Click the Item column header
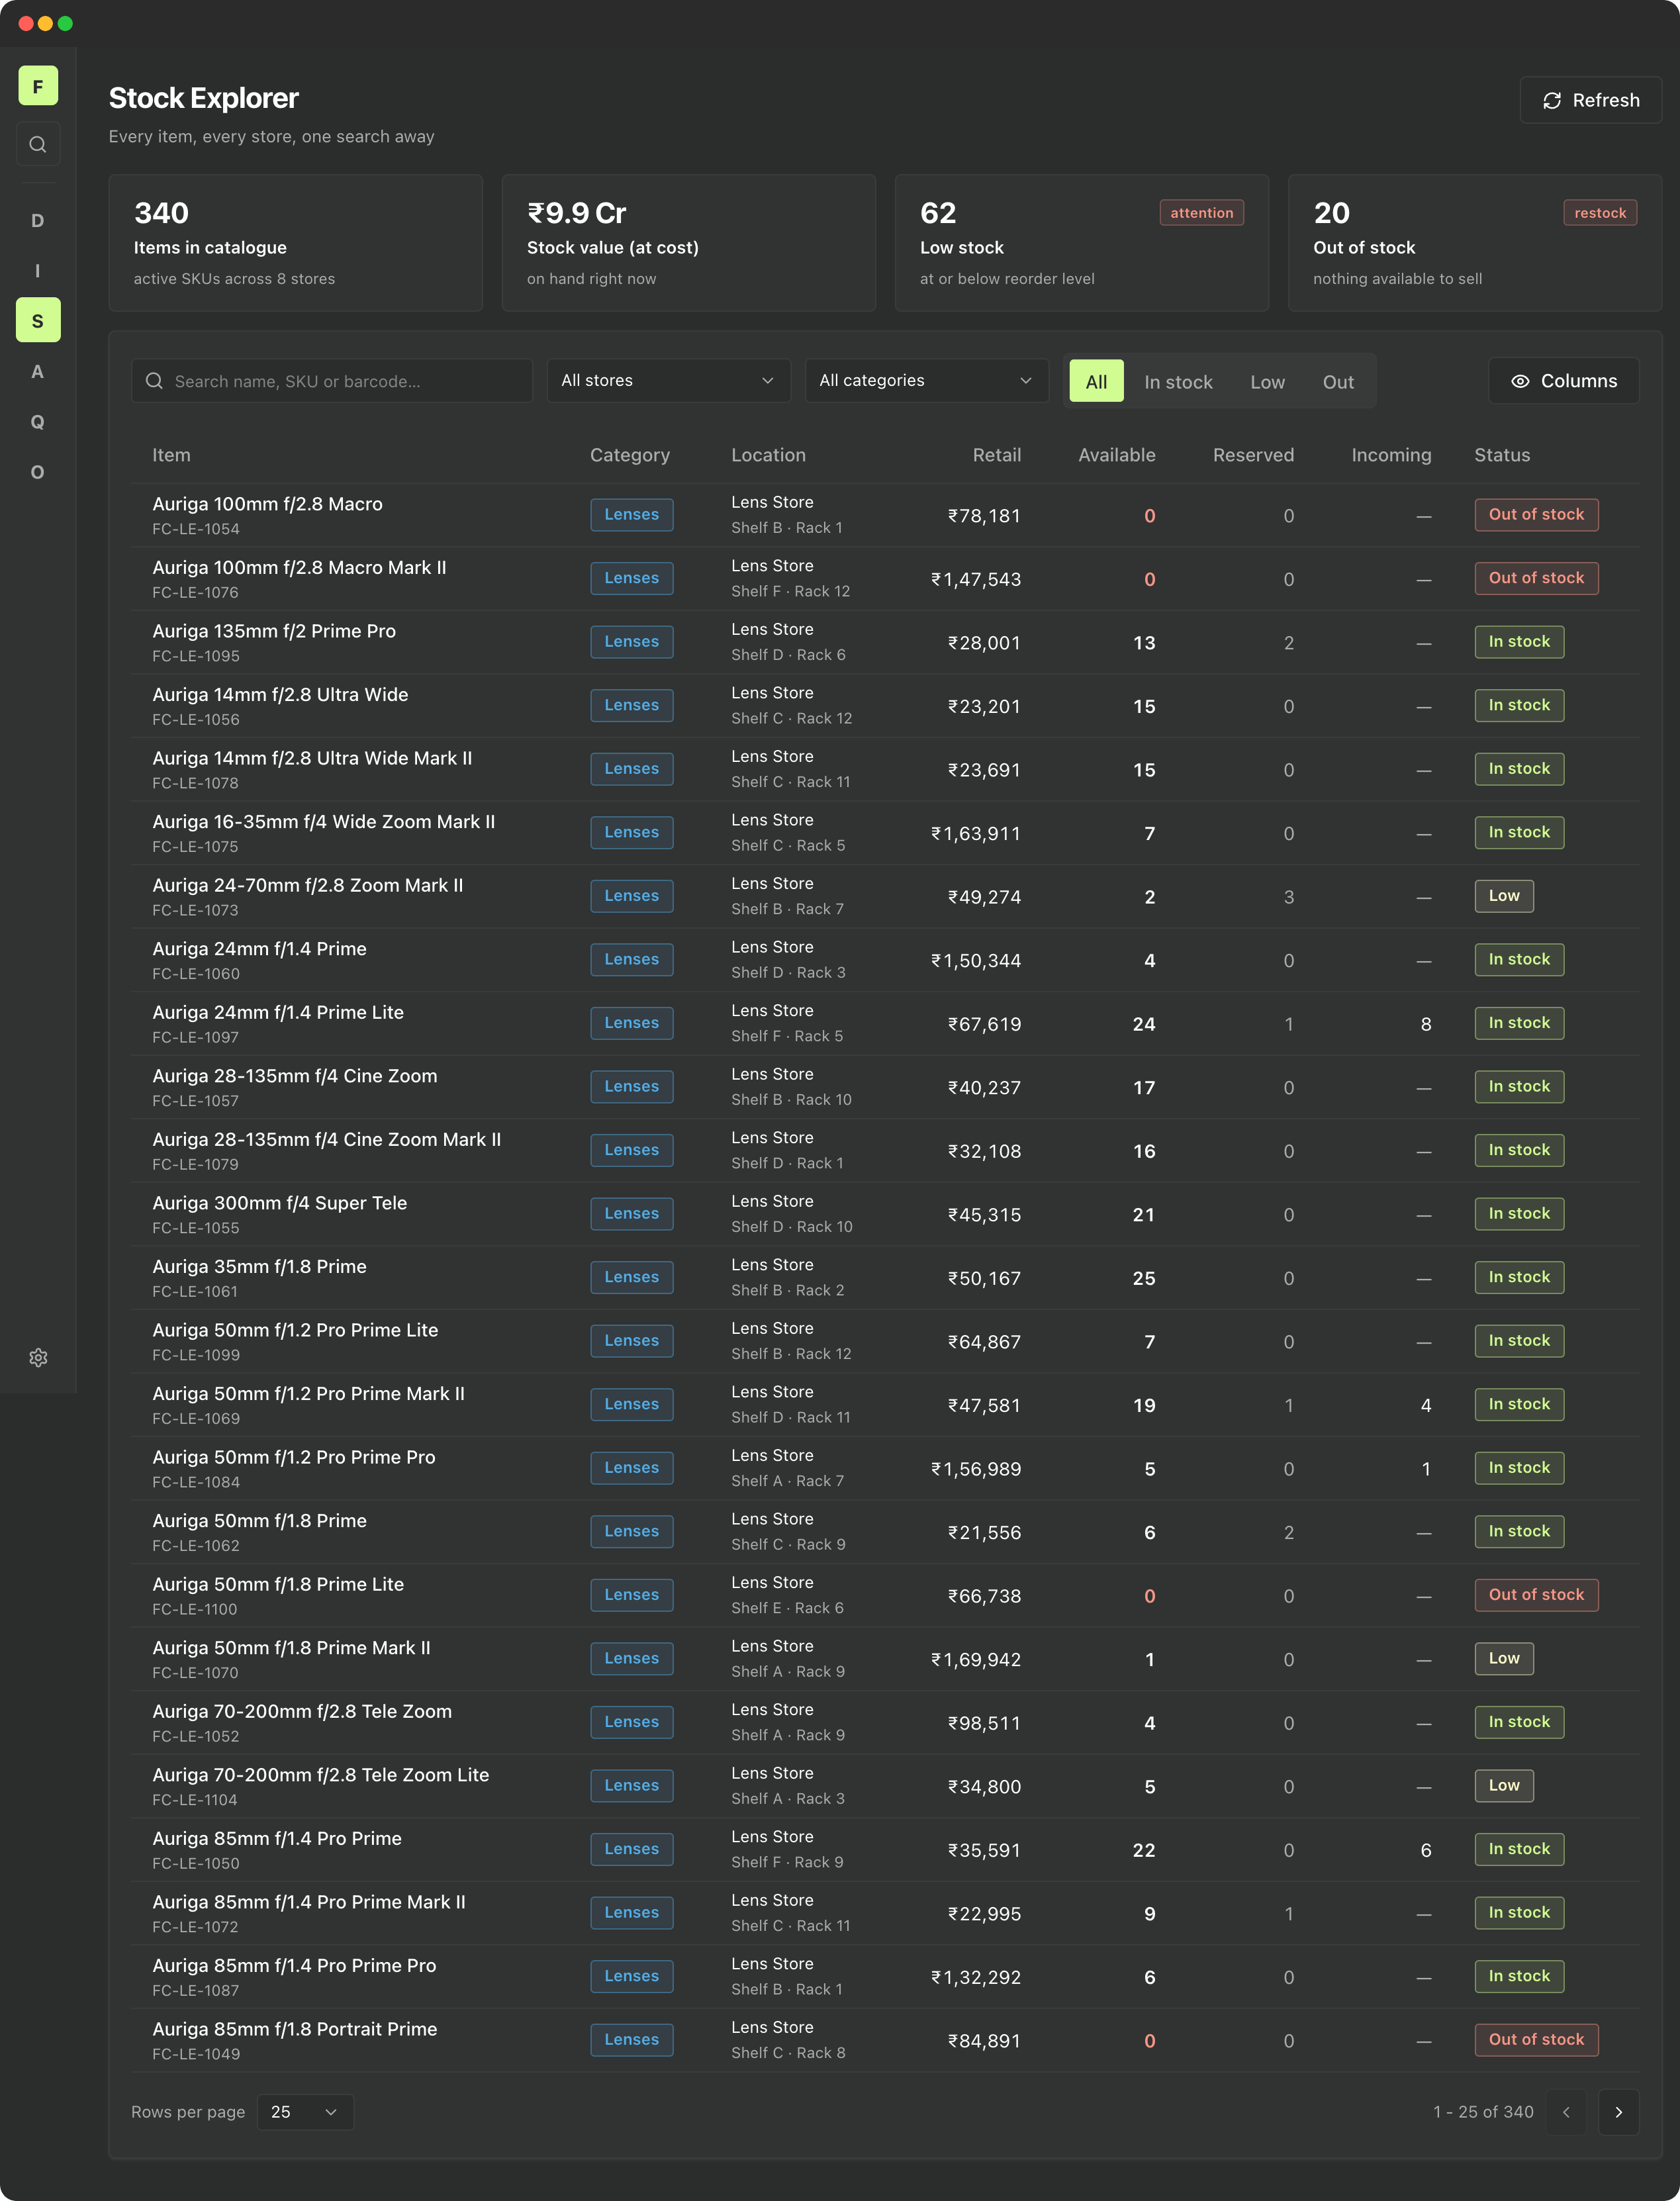 [171, 455]
